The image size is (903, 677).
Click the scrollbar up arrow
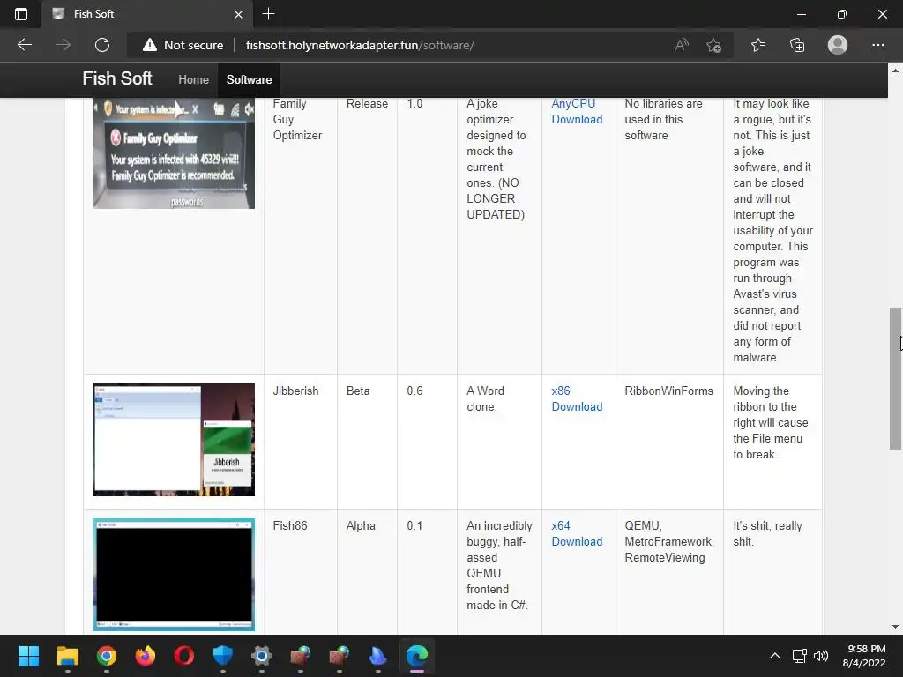(895, 71)
